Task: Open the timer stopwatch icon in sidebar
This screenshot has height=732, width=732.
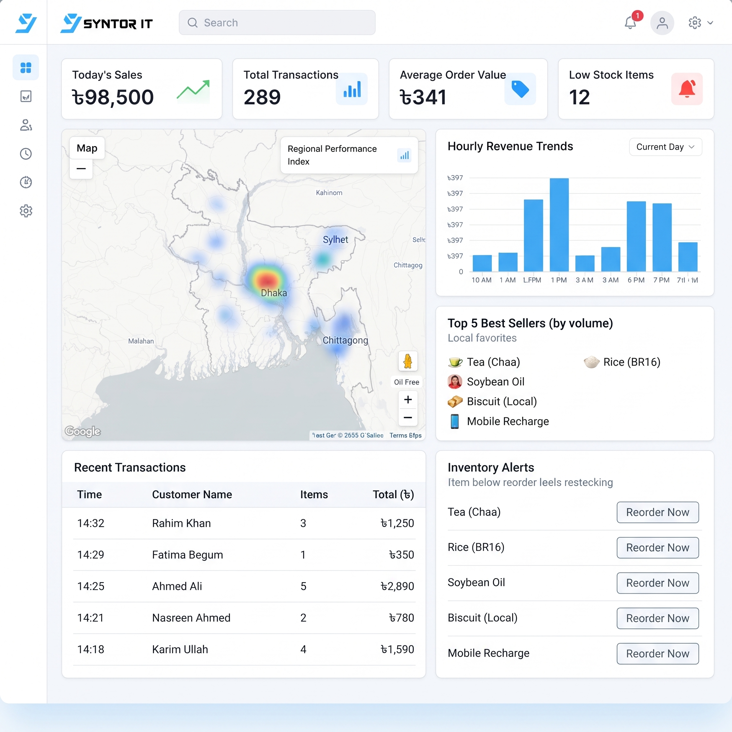Action: click(26, 182)
